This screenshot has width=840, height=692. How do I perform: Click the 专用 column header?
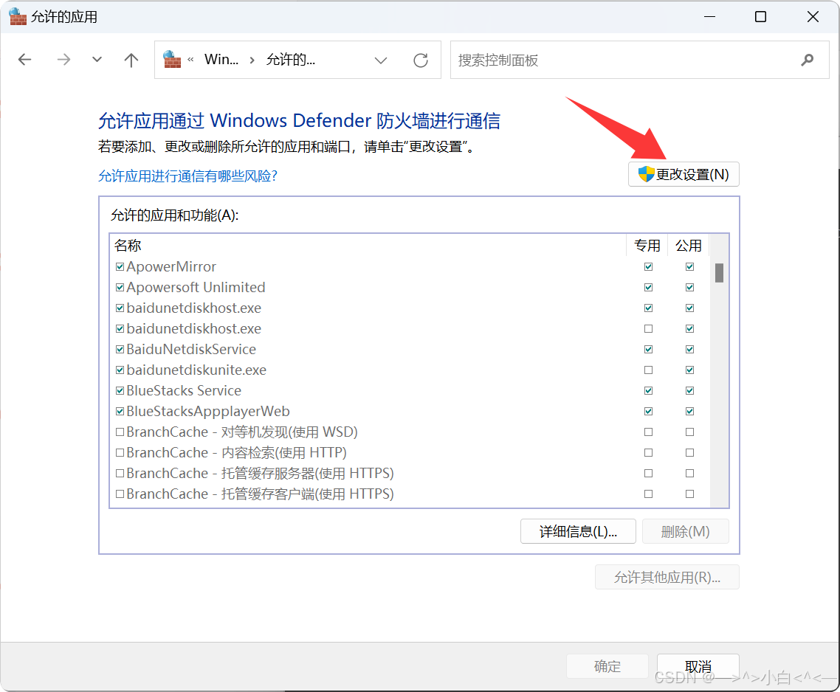point(647,246)
